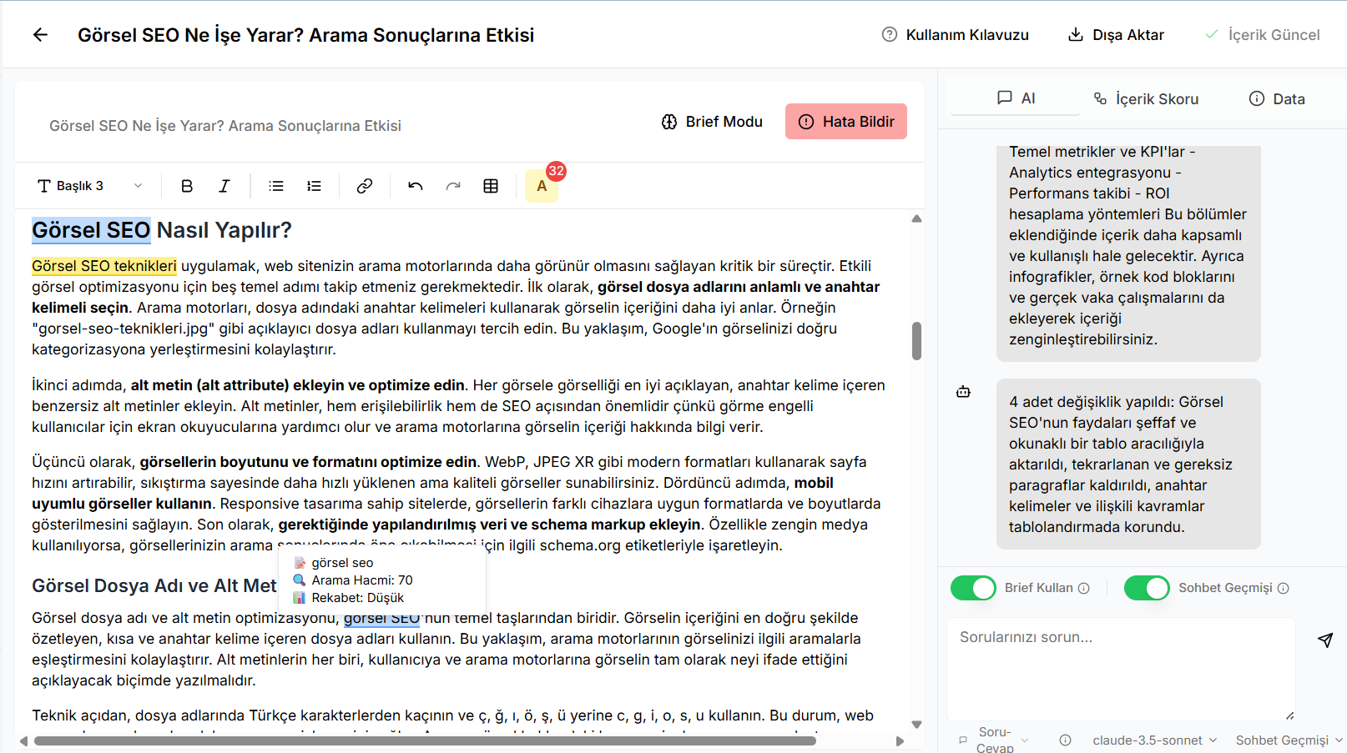
Task: Open the Başlık 3 heading style dropdown
Action: coord(90,185)
